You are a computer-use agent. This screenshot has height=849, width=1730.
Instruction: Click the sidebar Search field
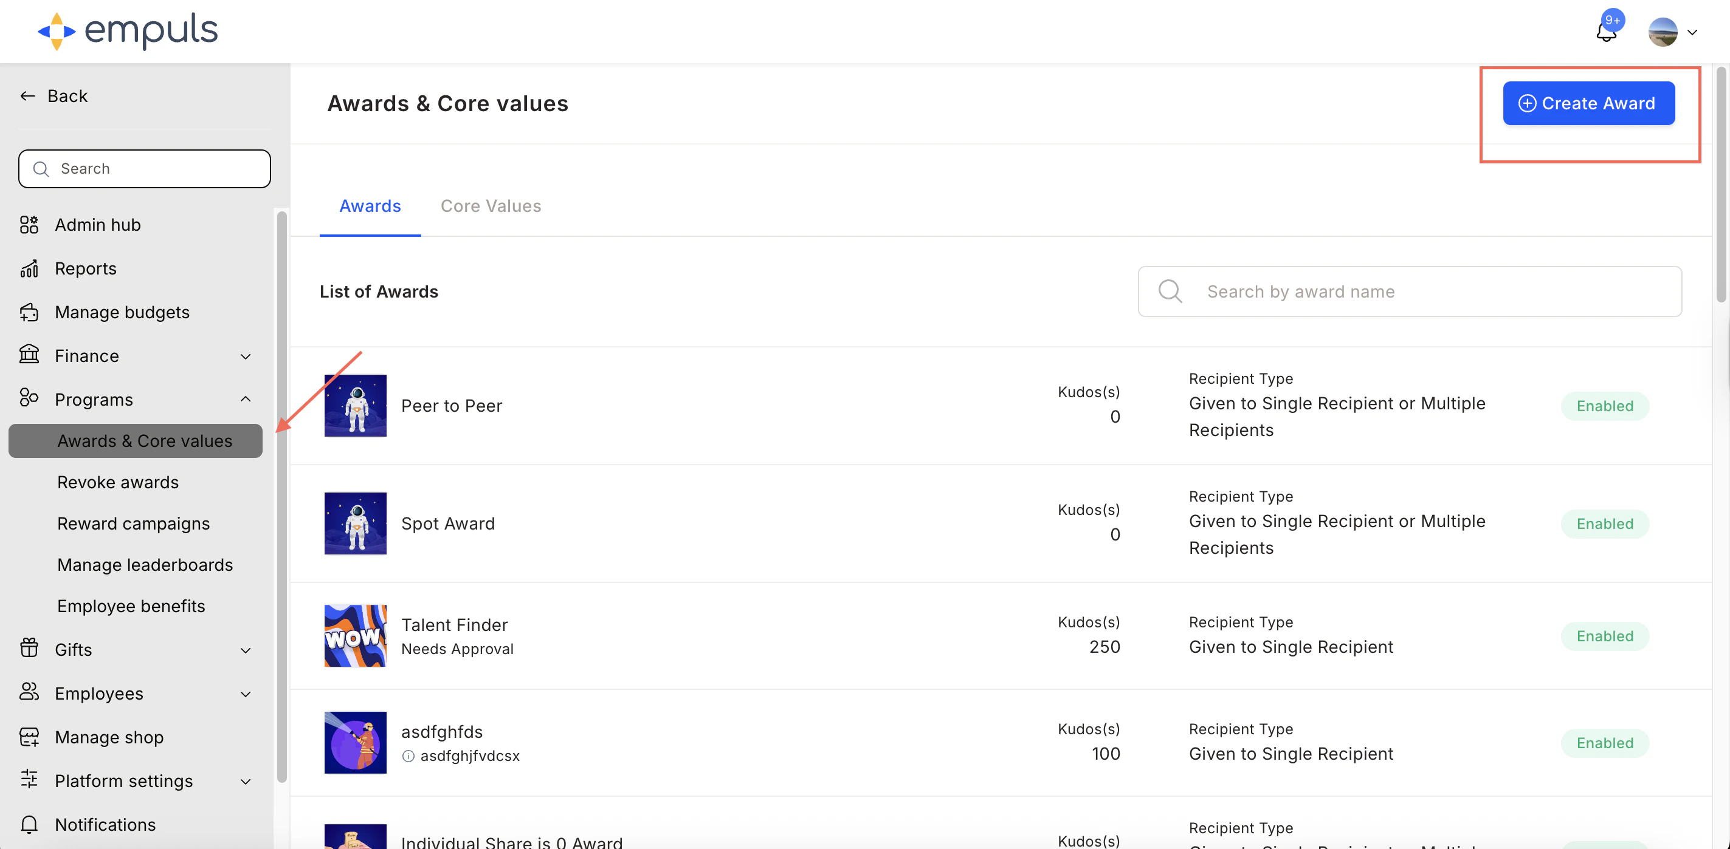[145, 168]
